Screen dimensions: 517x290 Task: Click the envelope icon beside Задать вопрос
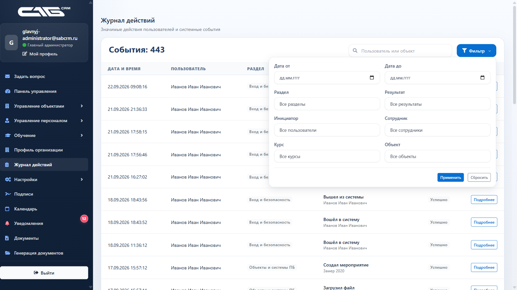pos(7,76)
